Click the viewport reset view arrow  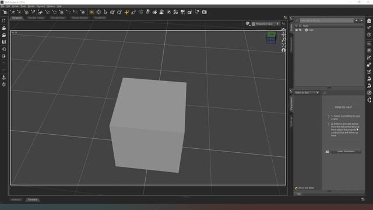pos(283,50)
